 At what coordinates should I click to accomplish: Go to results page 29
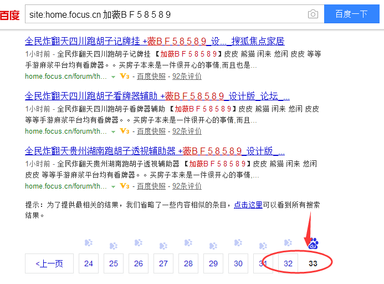click(213, 263)
